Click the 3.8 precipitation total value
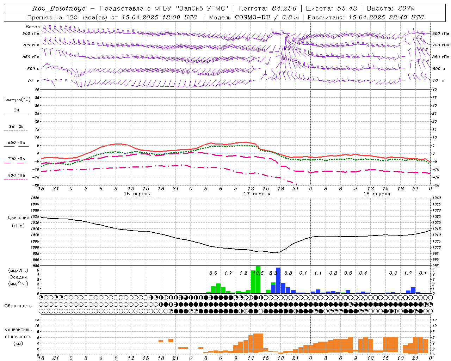 288,273
